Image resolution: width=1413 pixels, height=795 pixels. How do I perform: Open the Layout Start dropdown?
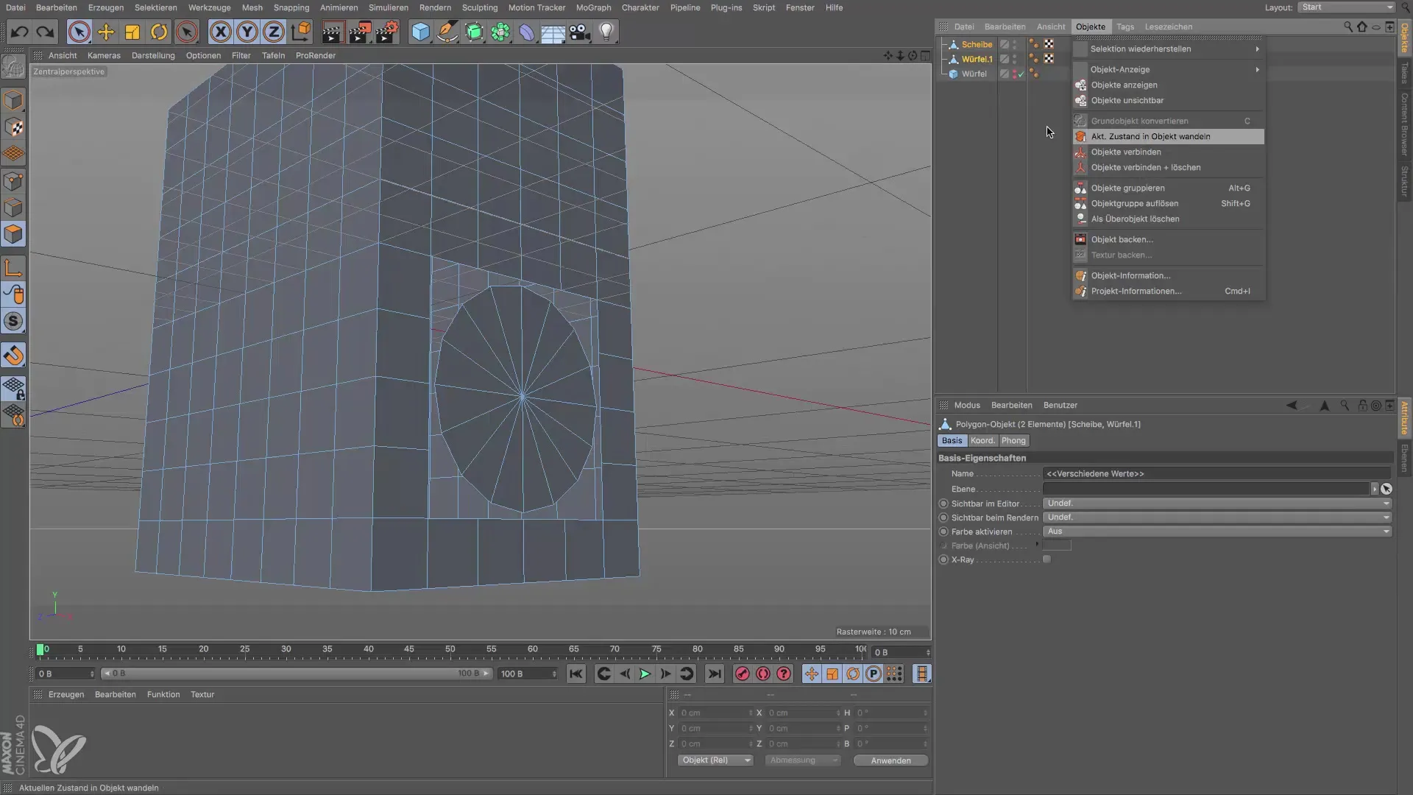1346,7
